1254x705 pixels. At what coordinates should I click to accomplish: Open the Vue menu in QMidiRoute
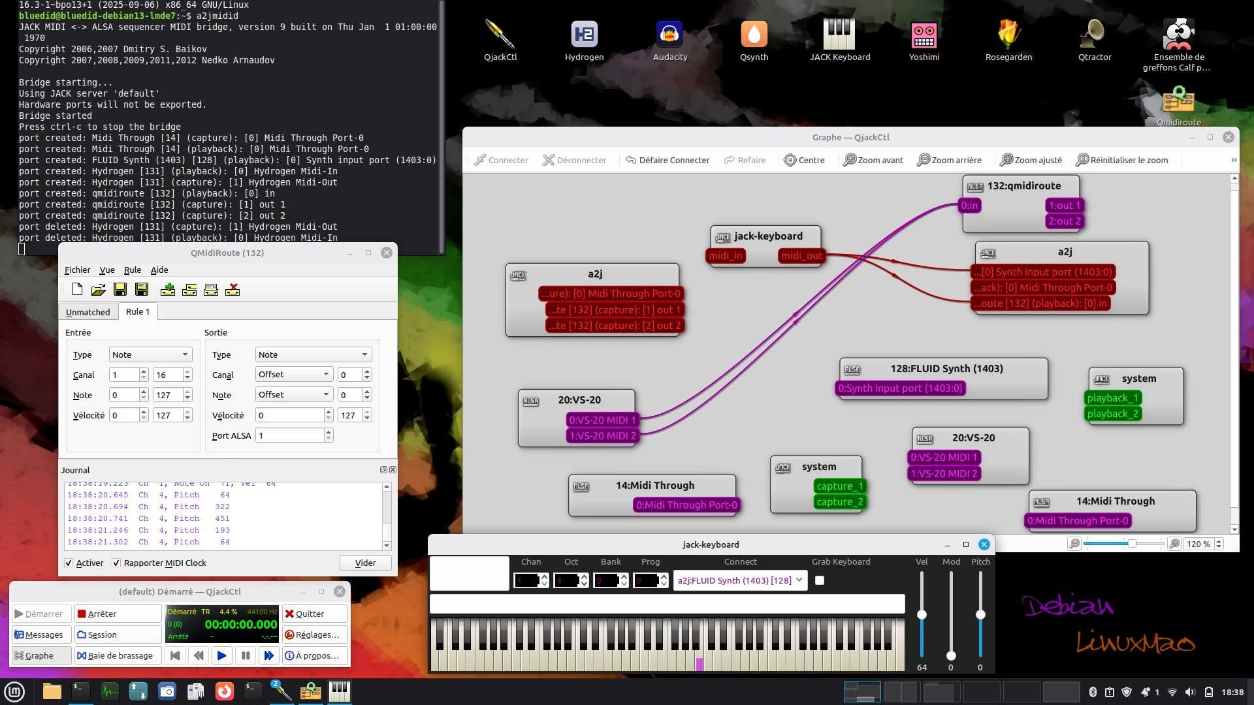tap(106, 270)
